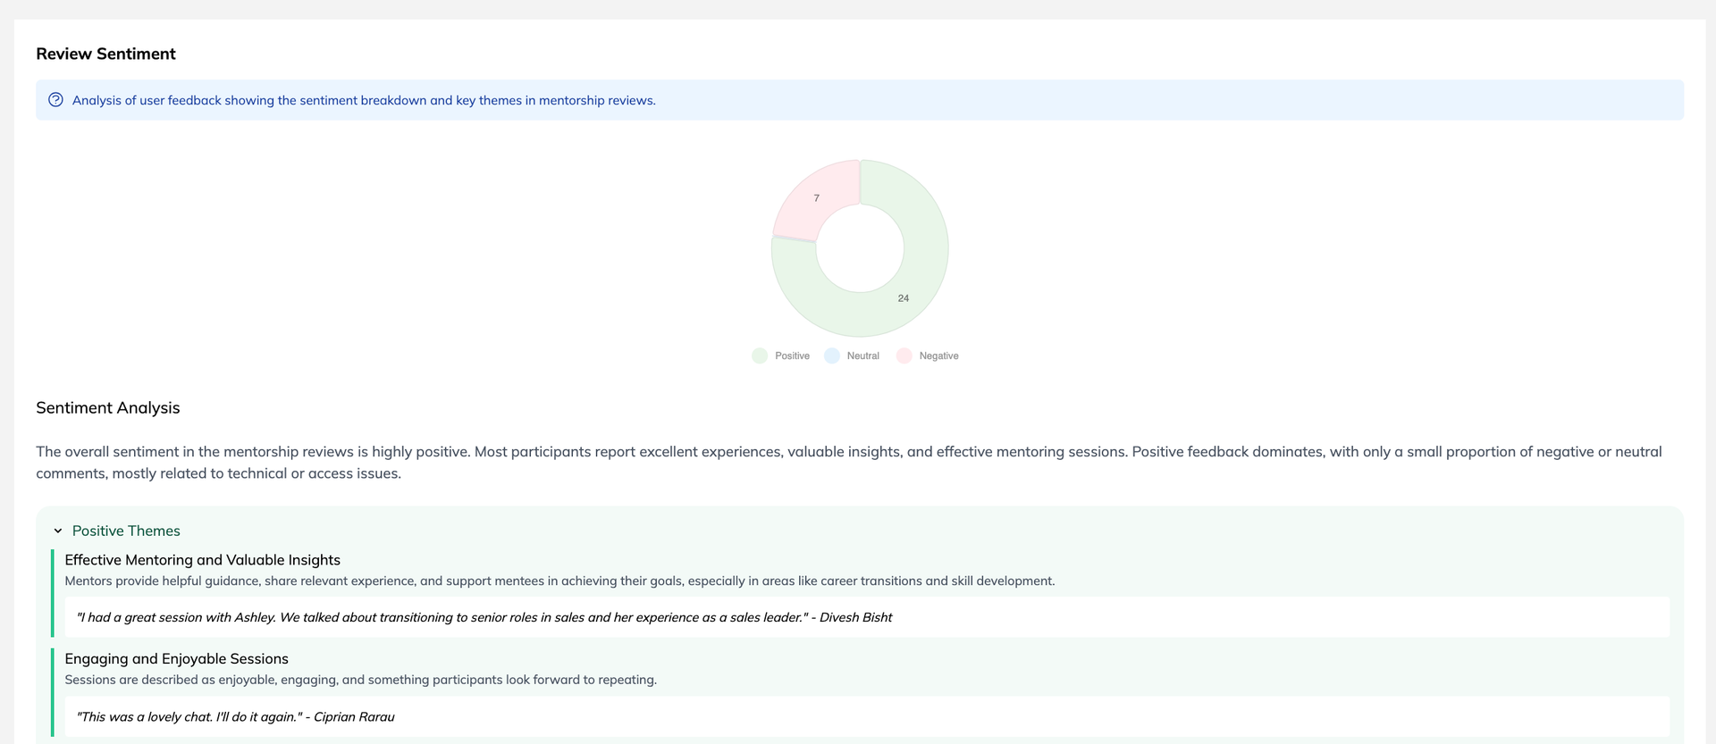Toggle the Negative legend swatch

click(904, 355)
